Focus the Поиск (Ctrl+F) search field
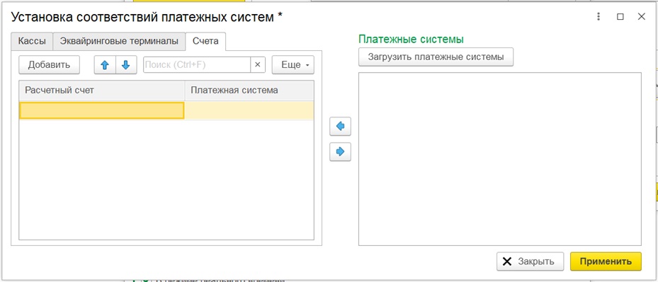 (x=197, y=65)
